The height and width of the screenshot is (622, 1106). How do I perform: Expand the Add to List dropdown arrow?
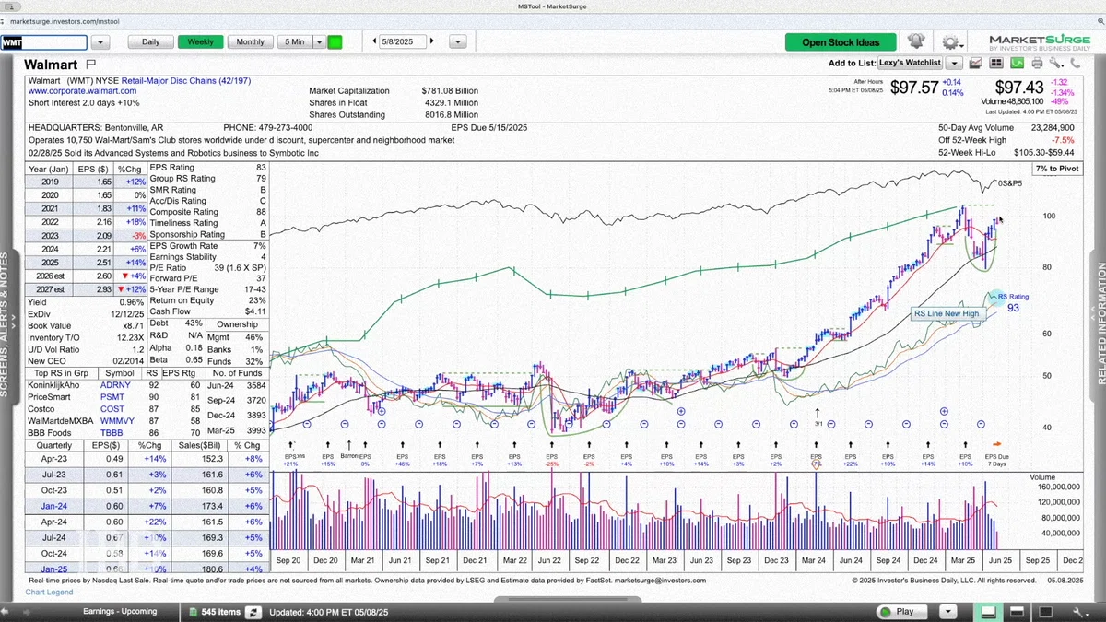click(x=954, y=63)
